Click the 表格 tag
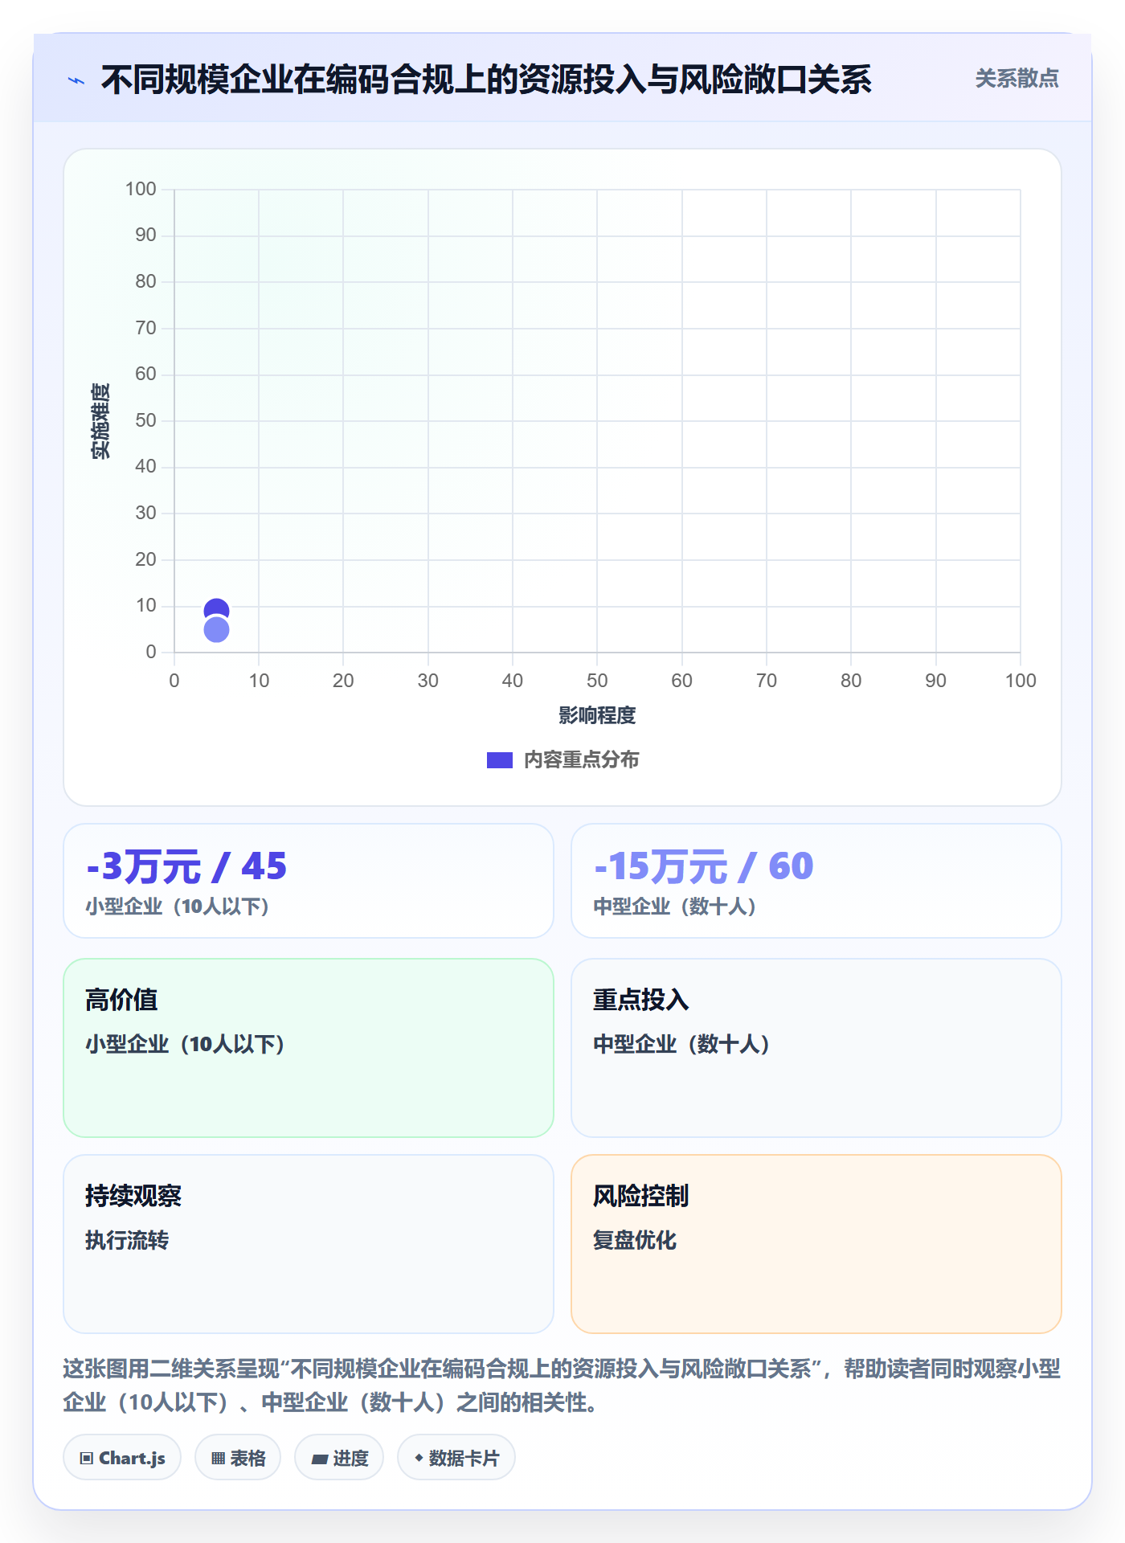1125x1543 pixels. point(238,1458)
